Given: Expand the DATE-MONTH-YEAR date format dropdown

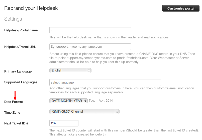Looking at the screenshot, I should [x=68, y=101].
